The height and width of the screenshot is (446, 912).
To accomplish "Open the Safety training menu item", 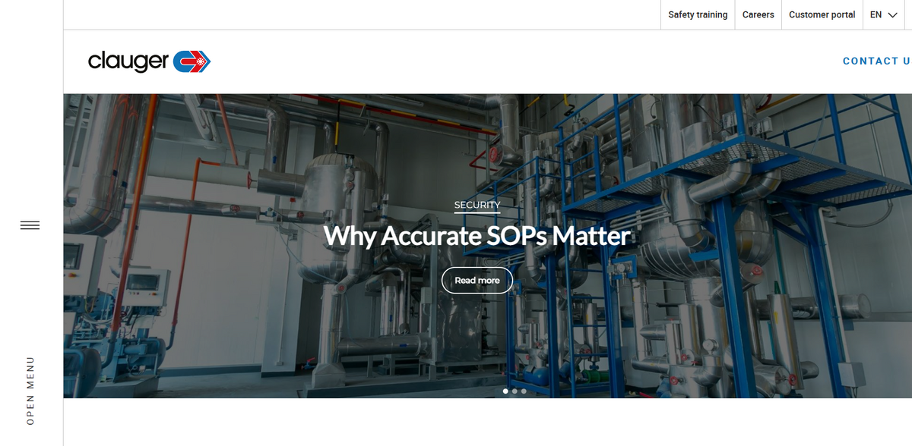I will click(697, 14).
